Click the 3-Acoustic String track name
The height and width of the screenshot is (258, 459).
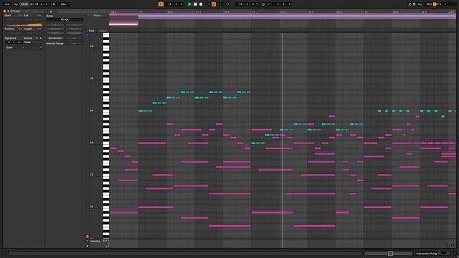[x=426, y=253]
